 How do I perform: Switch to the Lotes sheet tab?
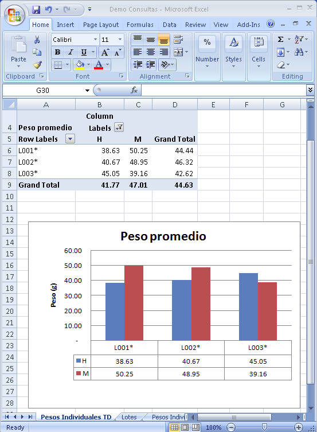129,417
